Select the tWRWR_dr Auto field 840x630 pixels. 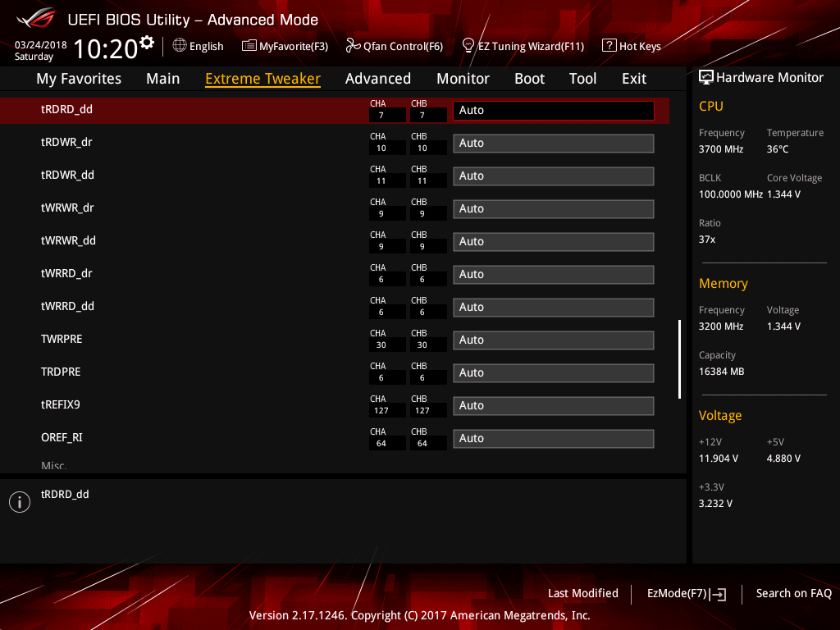point(554,209)
